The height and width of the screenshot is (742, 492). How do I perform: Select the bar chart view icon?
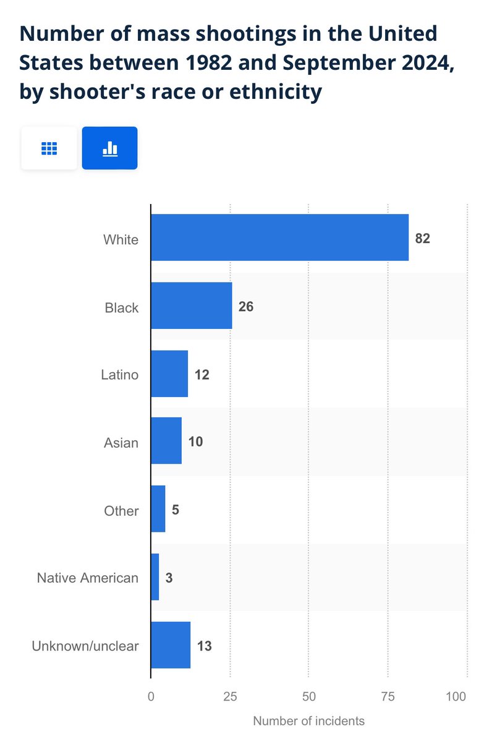point(109,148)
